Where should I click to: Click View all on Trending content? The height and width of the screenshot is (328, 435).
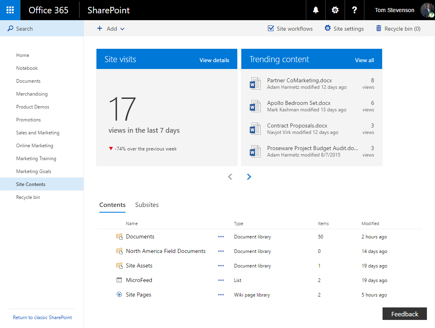click(x=364, y=60)
